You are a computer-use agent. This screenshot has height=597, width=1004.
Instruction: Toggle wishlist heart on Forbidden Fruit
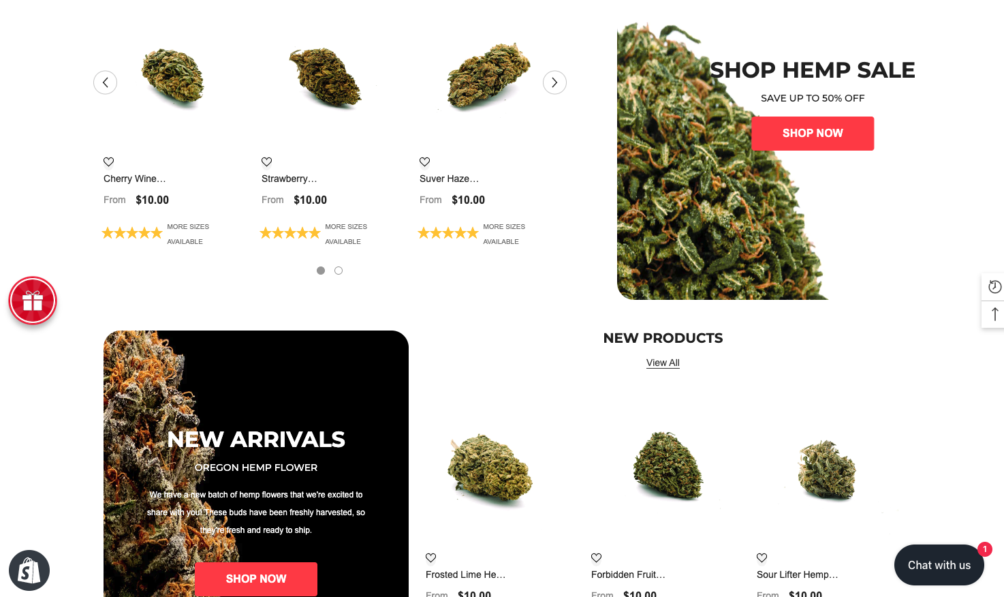pos(596,557)
